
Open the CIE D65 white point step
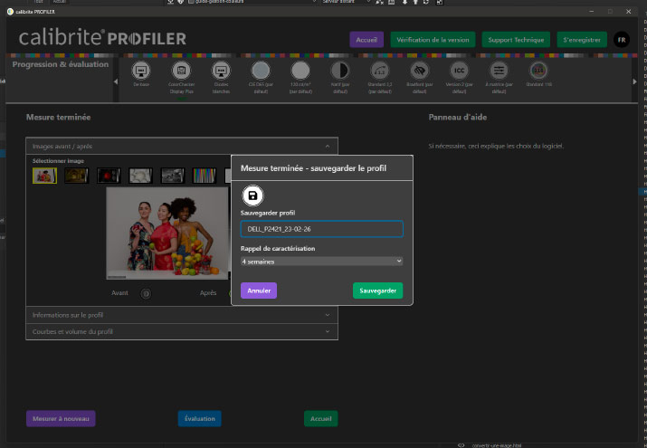pos(261,71)
